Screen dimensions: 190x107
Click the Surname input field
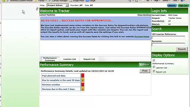[168, 45]
